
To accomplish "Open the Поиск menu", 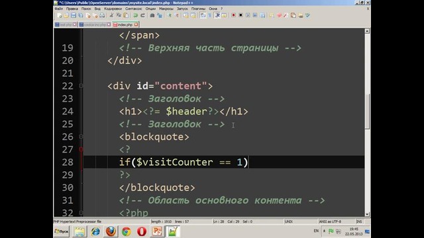I will (86, 9).
